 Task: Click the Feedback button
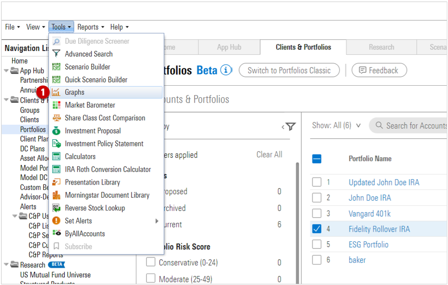click(379, 70)
